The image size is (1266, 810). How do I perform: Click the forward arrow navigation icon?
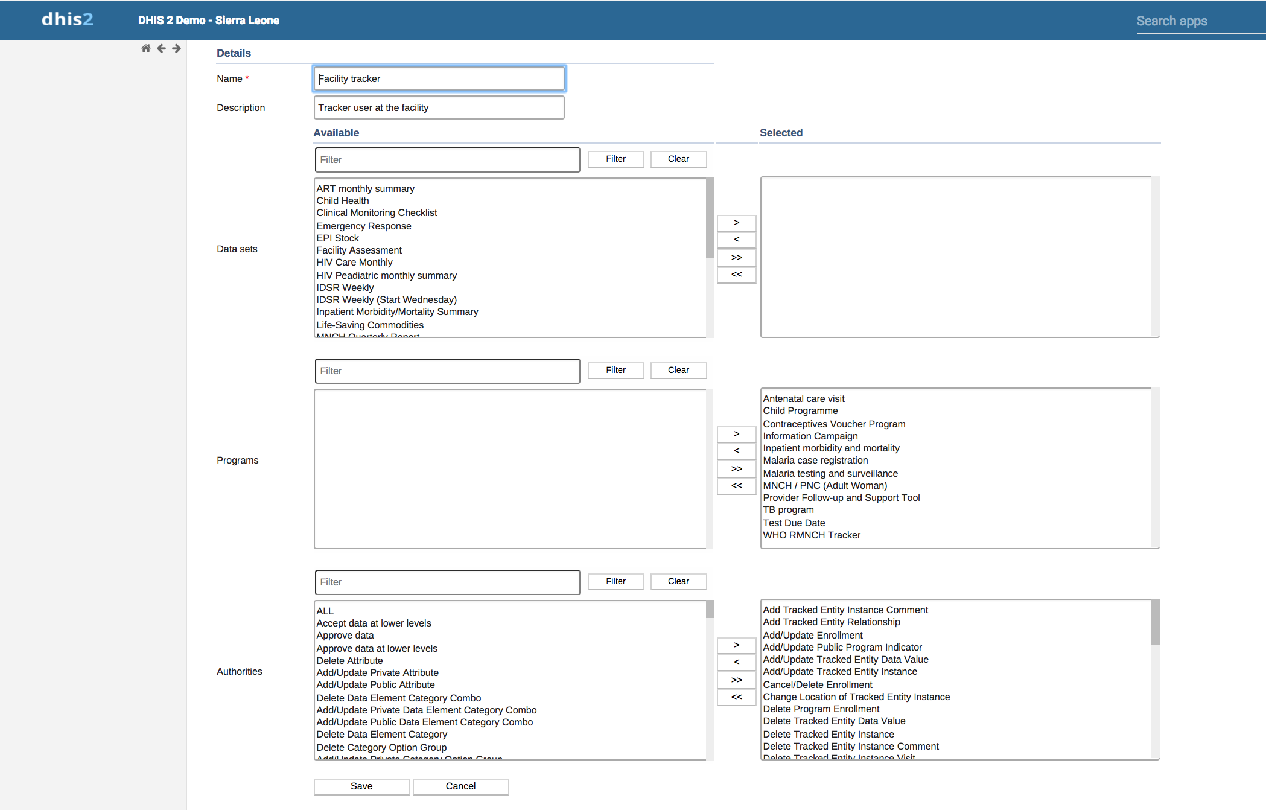pos(176,48)
